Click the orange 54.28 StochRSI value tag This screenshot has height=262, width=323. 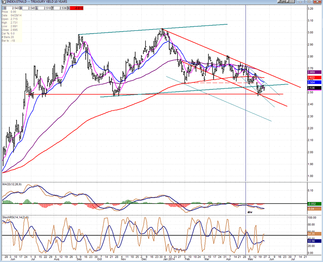313,234
